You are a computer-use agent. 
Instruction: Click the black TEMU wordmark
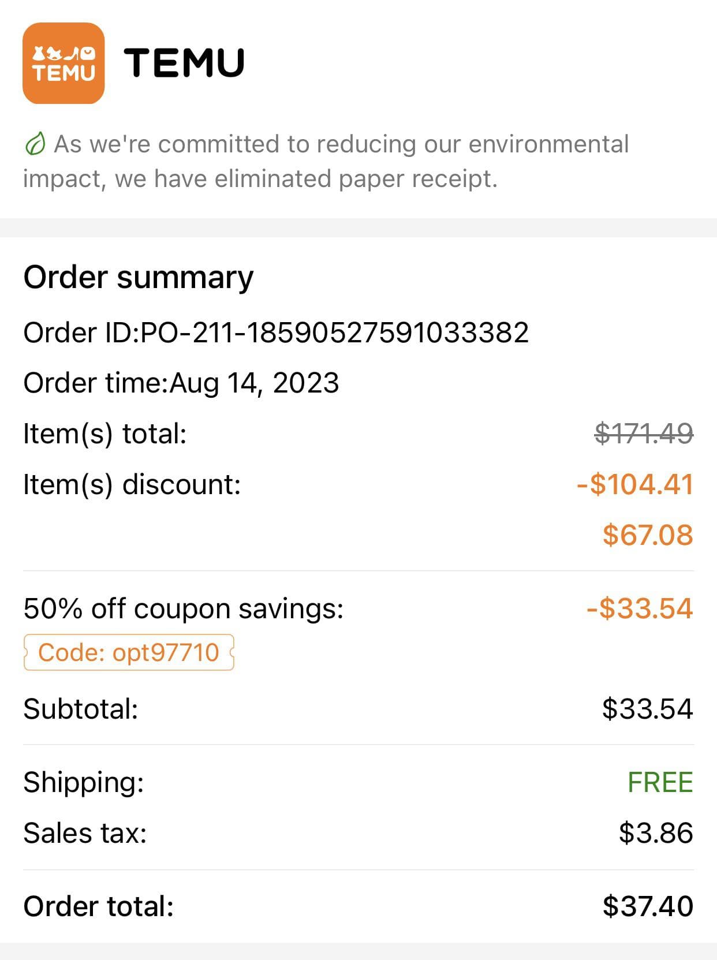(184, 62)
